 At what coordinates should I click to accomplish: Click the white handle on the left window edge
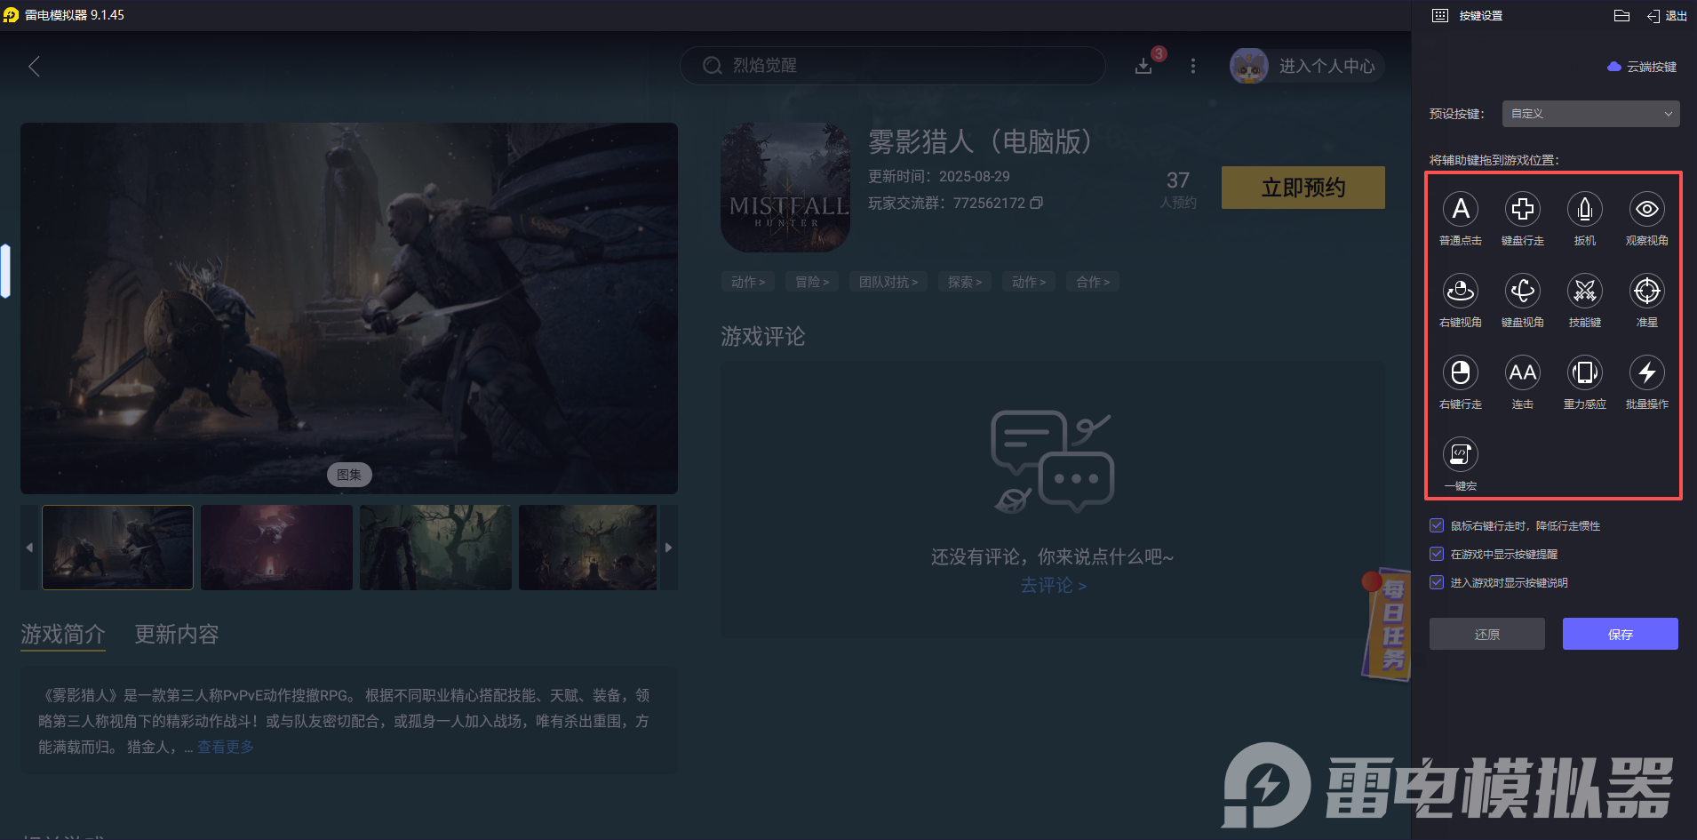tap(5, 270)
